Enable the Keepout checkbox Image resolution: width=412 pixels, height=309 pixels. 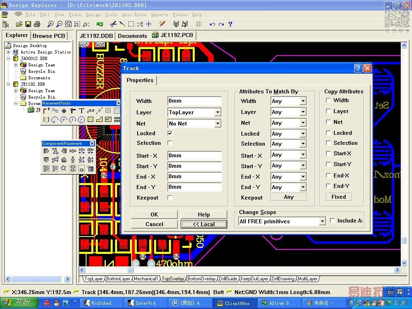click(x=170, y=198)
